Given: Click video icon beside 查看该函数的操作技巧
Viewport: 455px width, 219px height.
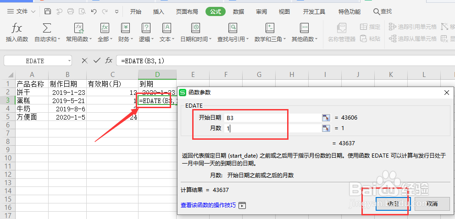Looking at the screenshot, I should pos(242,205).
